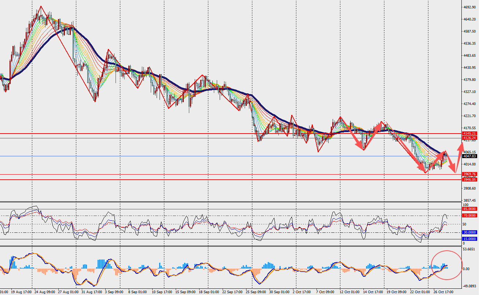The height and width of the screenshot is (295, 479).
Task: Select the 22 Oct 01:00 time label
Action: [x=420, y=292]
